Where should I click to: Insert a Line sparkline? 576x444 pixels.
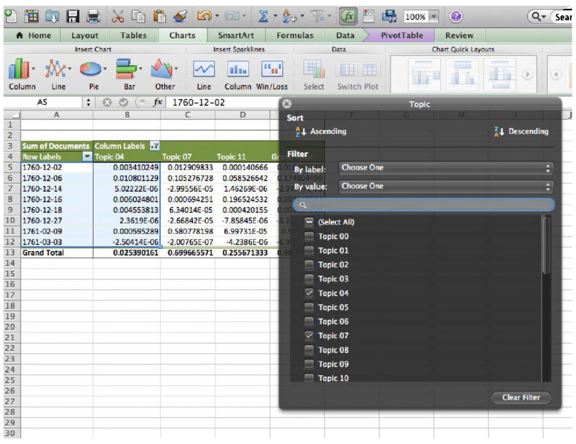[204, 74]
